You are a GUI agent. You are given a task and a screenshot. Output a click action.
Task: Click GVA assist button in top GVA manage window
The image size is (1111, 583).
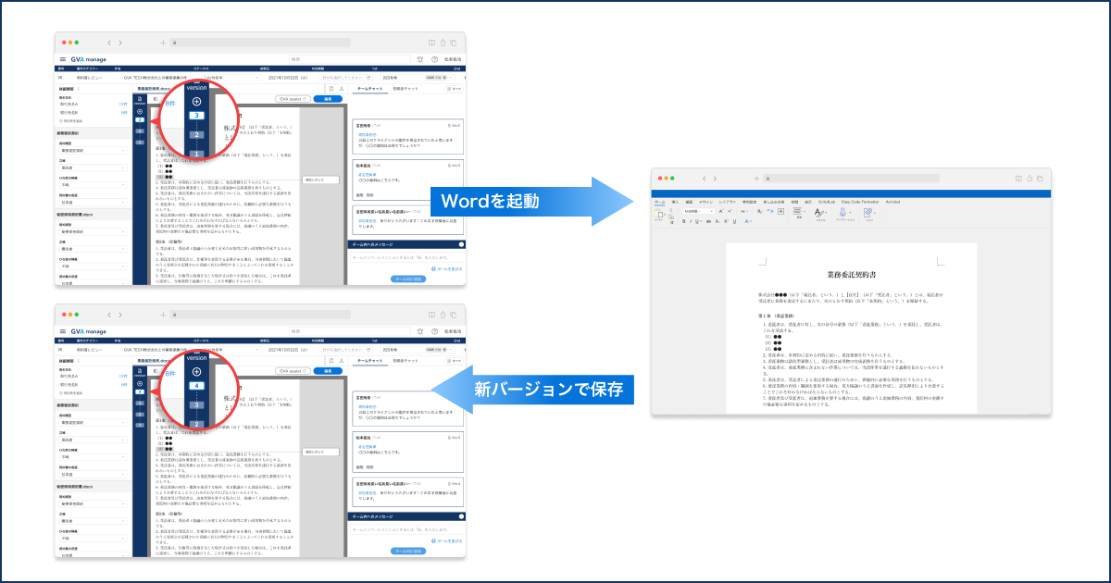293,99
